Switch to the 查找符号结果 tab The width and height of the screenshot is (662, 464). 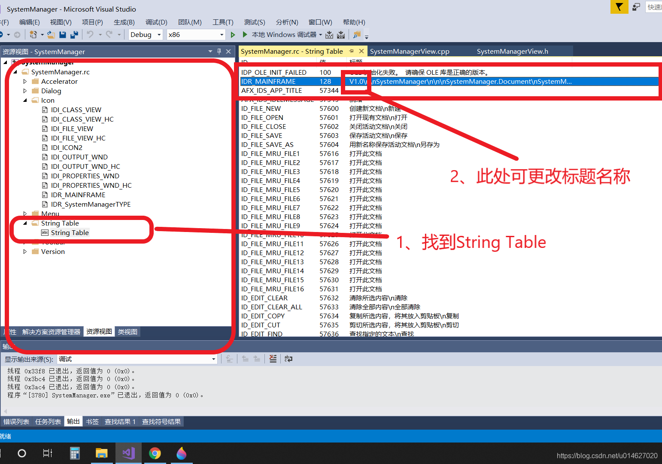[x=161, y=421]
